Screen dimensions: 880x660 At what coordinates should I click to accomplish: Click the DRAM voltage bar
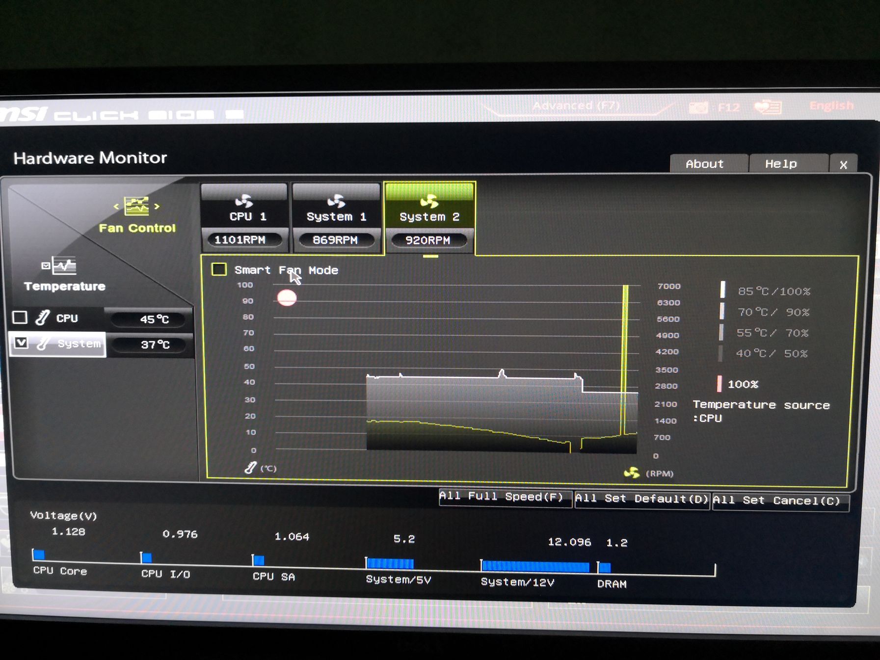(x=604, y=568)
